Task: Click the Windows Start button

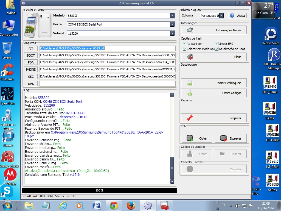Action: pos(7,206)
